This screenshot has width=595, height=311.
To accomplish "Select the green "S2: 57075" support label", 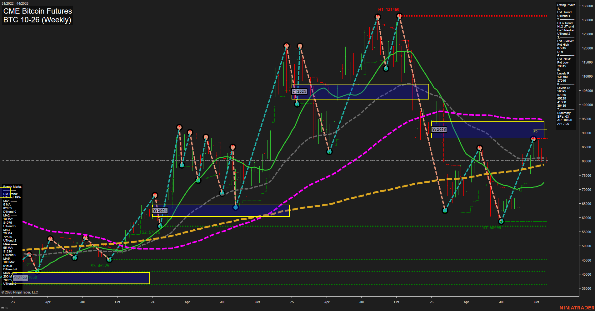I will [x=151, y=232].
